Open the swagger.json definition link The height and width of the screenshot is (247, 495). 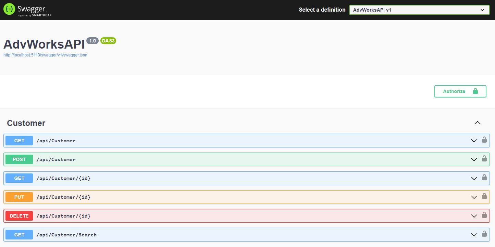click(45, 55)
